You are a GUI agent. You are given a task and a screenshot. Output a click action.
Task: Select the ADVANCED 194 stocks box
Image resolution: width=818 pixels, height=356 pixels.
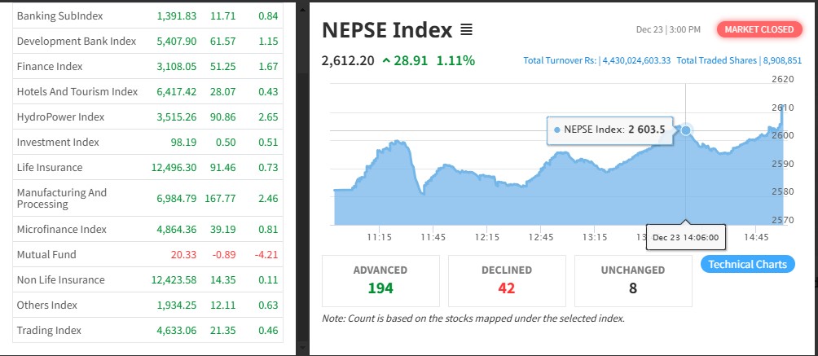tap(380, 280)
